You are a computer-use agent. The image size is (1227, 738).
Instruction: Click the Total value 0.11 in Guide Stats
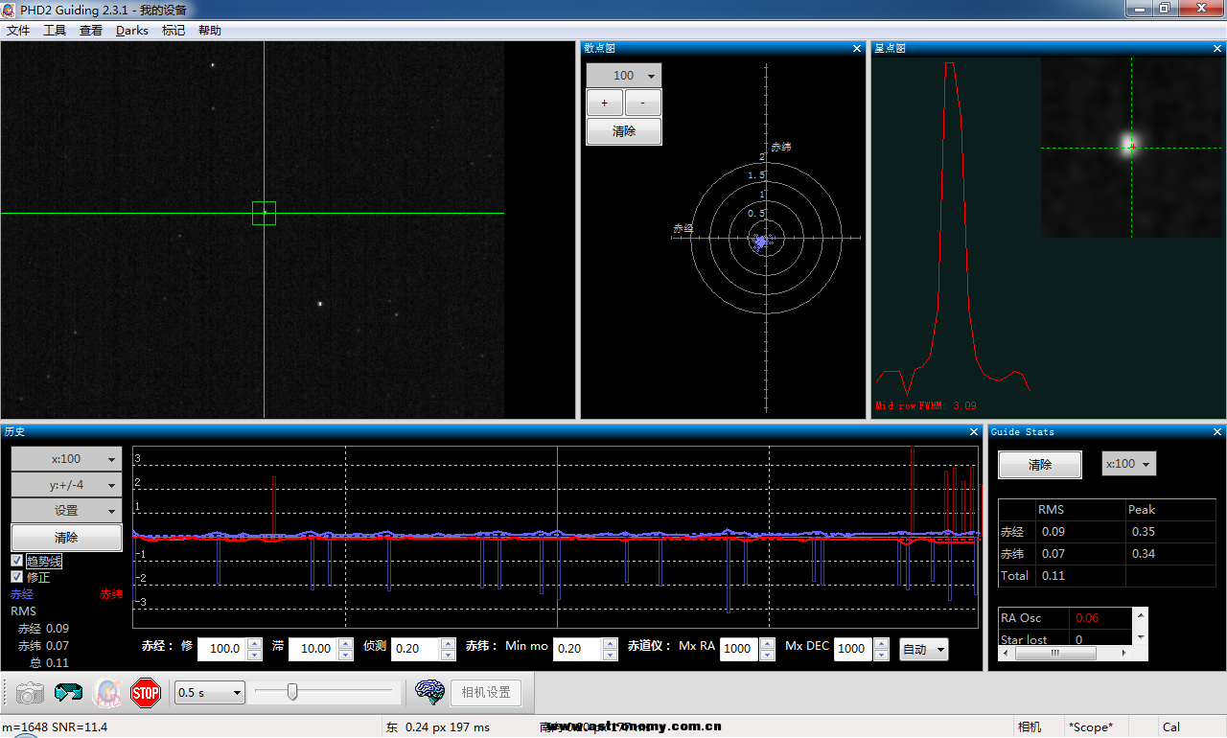(x=1053, y=576)
